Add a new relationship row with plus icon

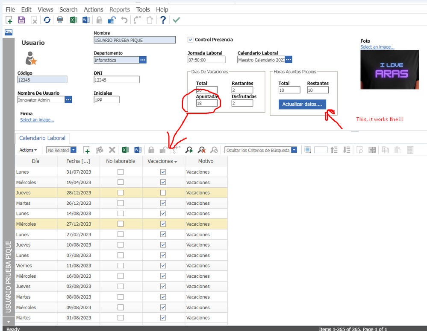click(x=87, y=150)
